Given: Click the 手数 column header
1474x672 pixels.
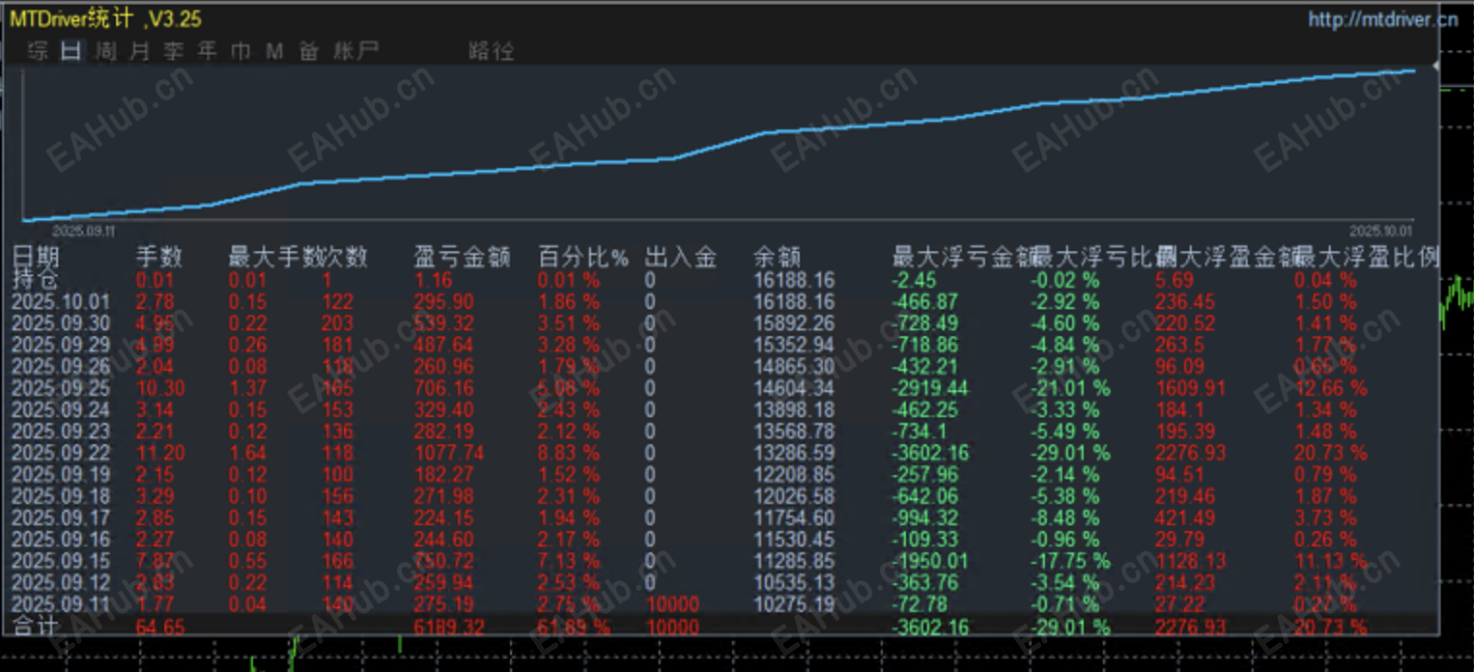Looking at the screenshot, I should (158, 257).
